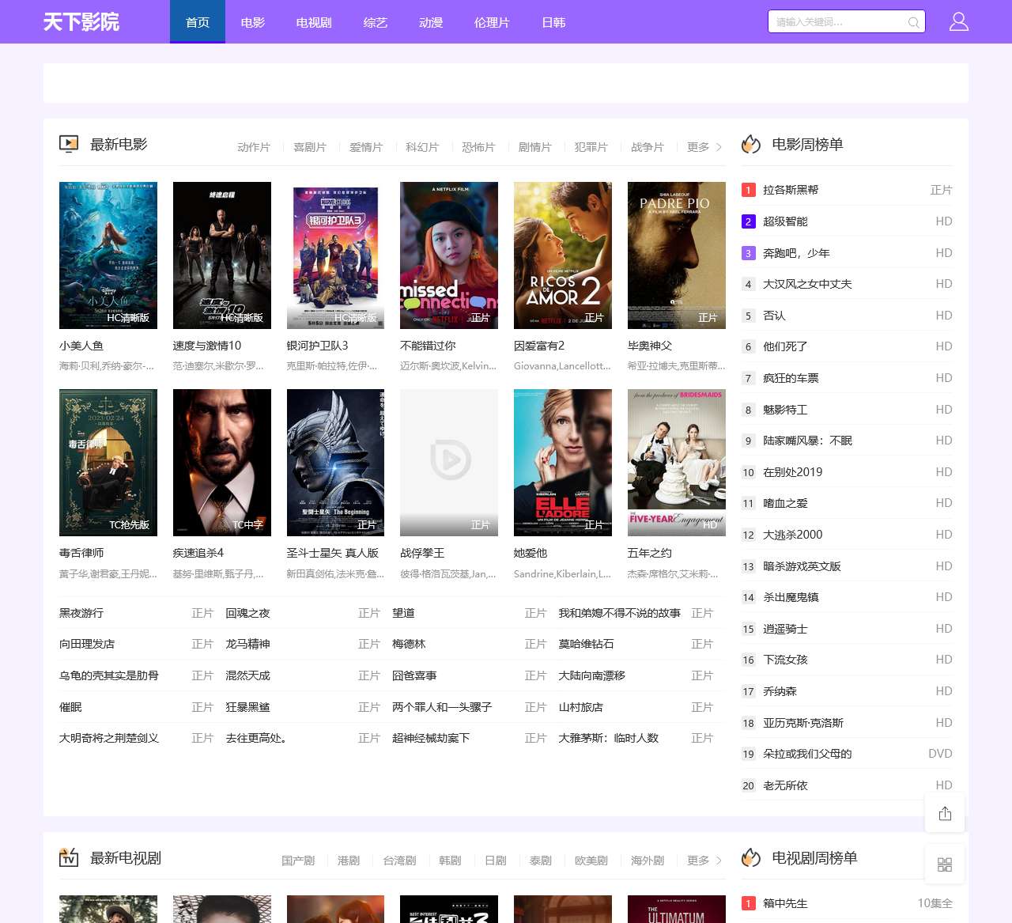Filter TV series by 韩剧
This screenshot has width=1012, height=923.
450,861
